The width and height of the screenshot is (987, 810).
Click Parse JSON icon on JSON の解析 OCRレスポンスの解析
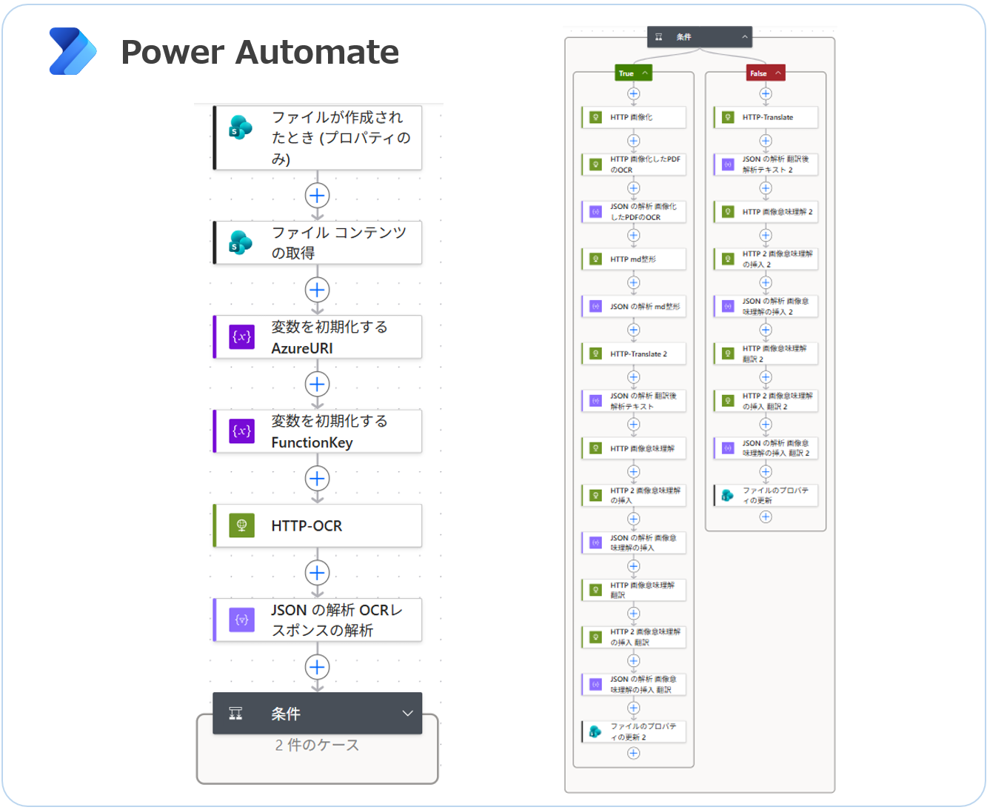point(241,620)
